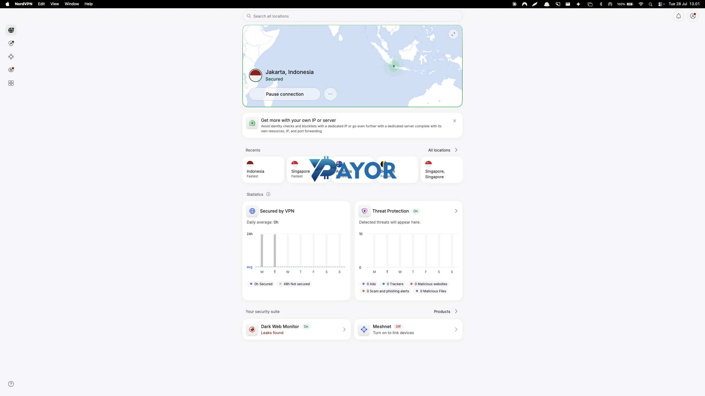Open All locations link
705x396 pixels.
tap(439, 150)
